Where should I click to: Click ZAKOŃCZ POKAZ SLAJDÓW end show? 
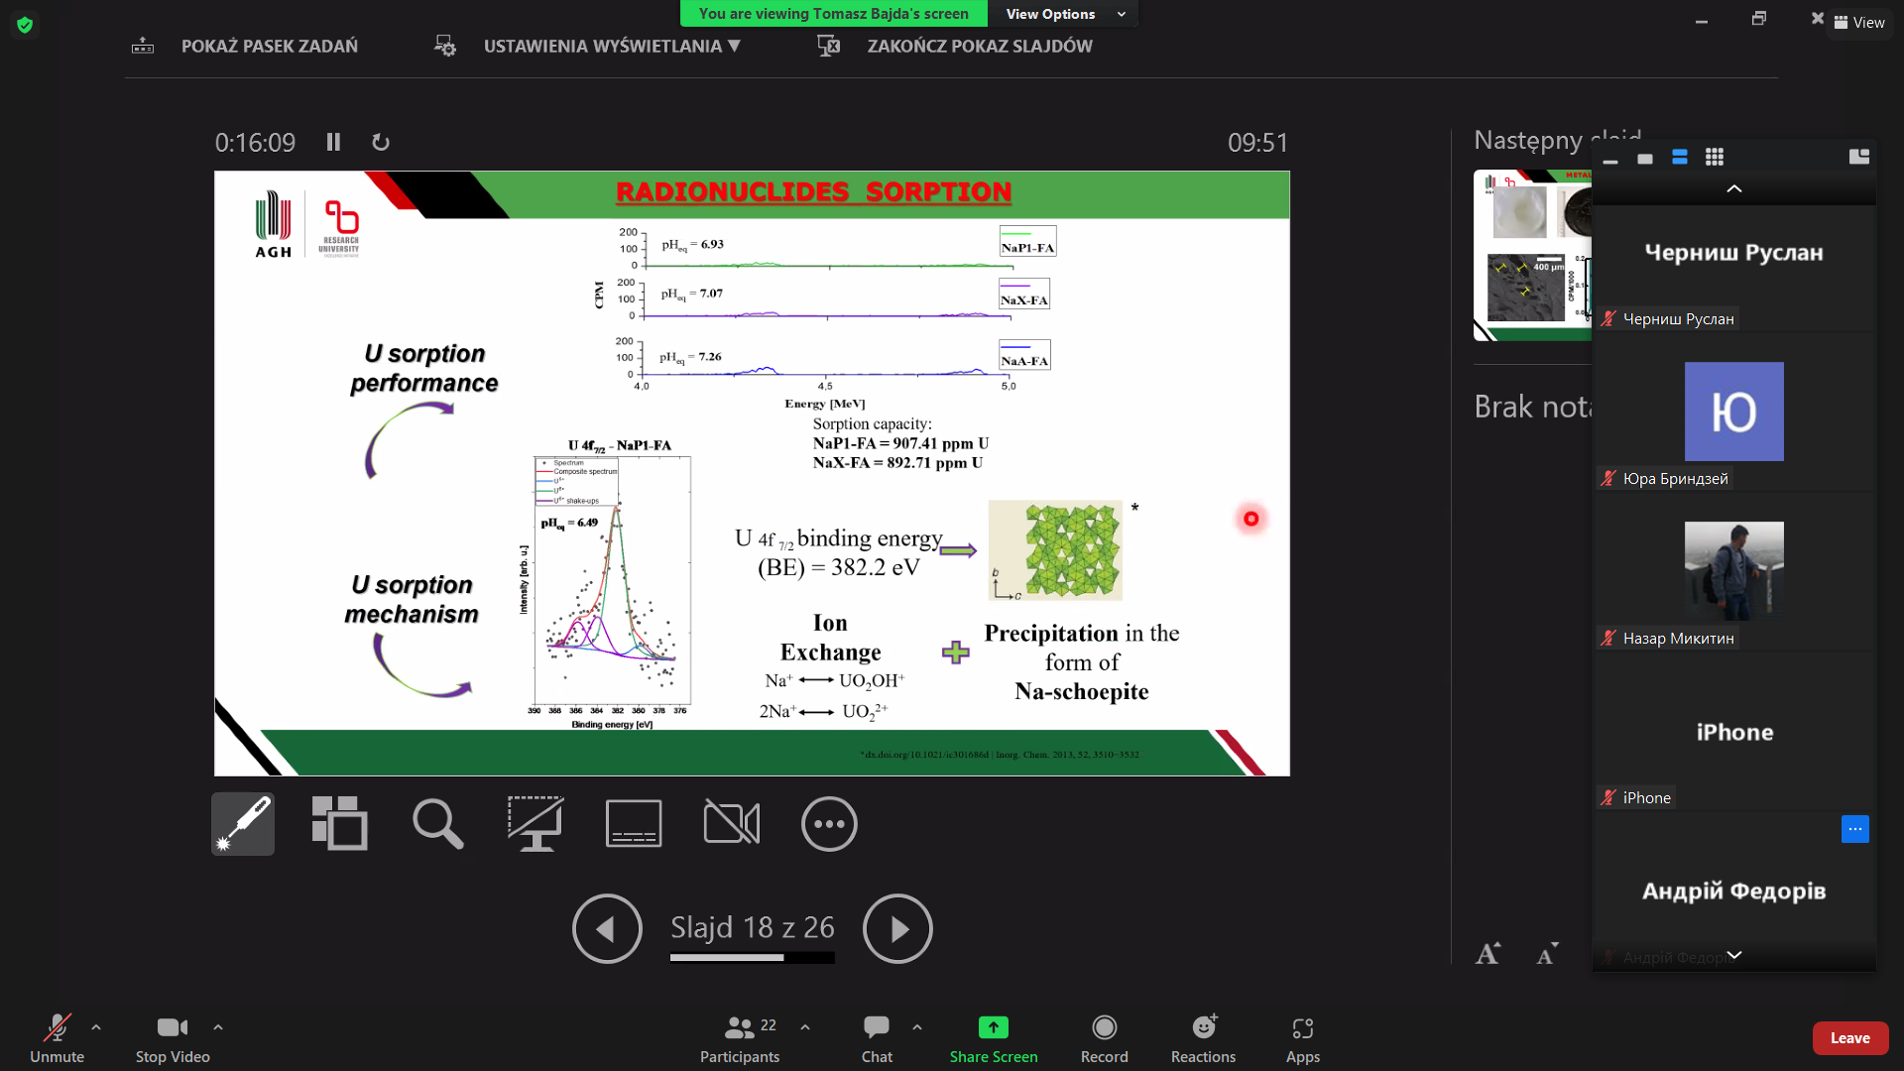tap(980, 45)
